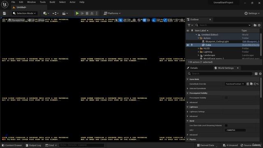Open the Window menu
Viewport: 263px width, 148px height.
point(31,2)
